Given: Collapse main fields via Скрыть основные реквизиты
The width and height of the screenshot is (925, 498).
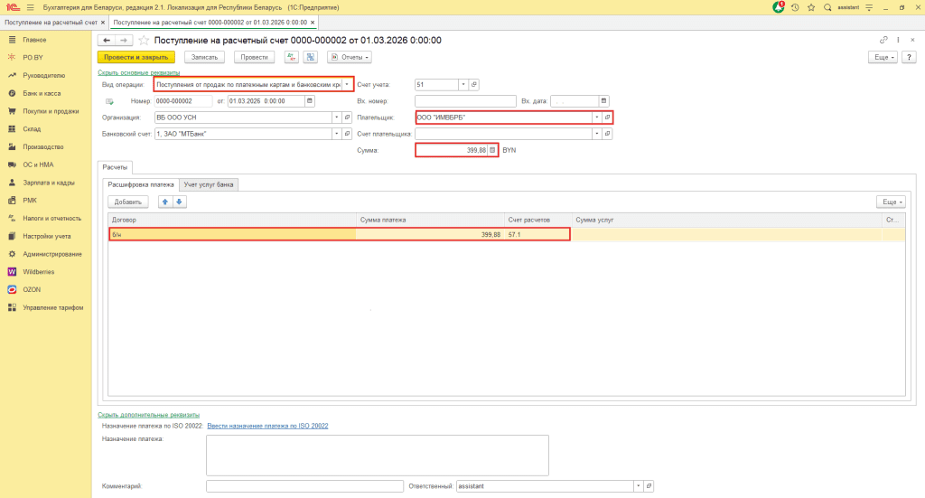Looking at the screenshot, I should tap(138, 72).
